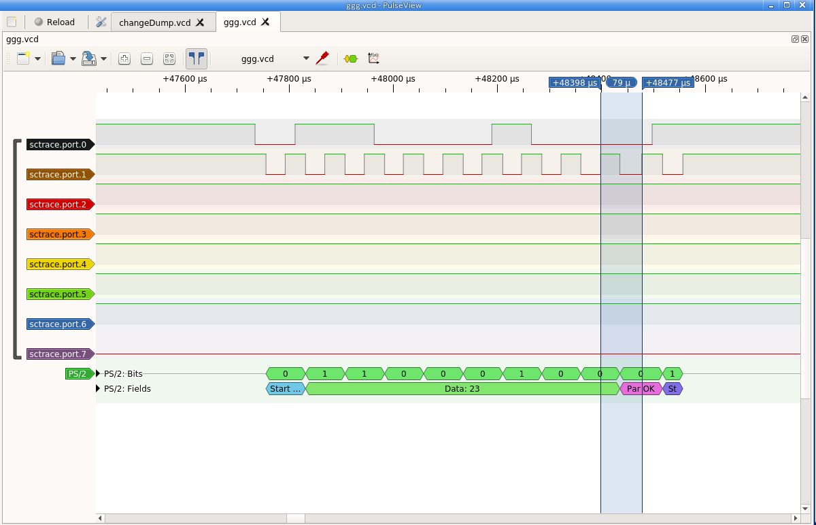
Task: Create a new session tab
Action: click(12, 22)
